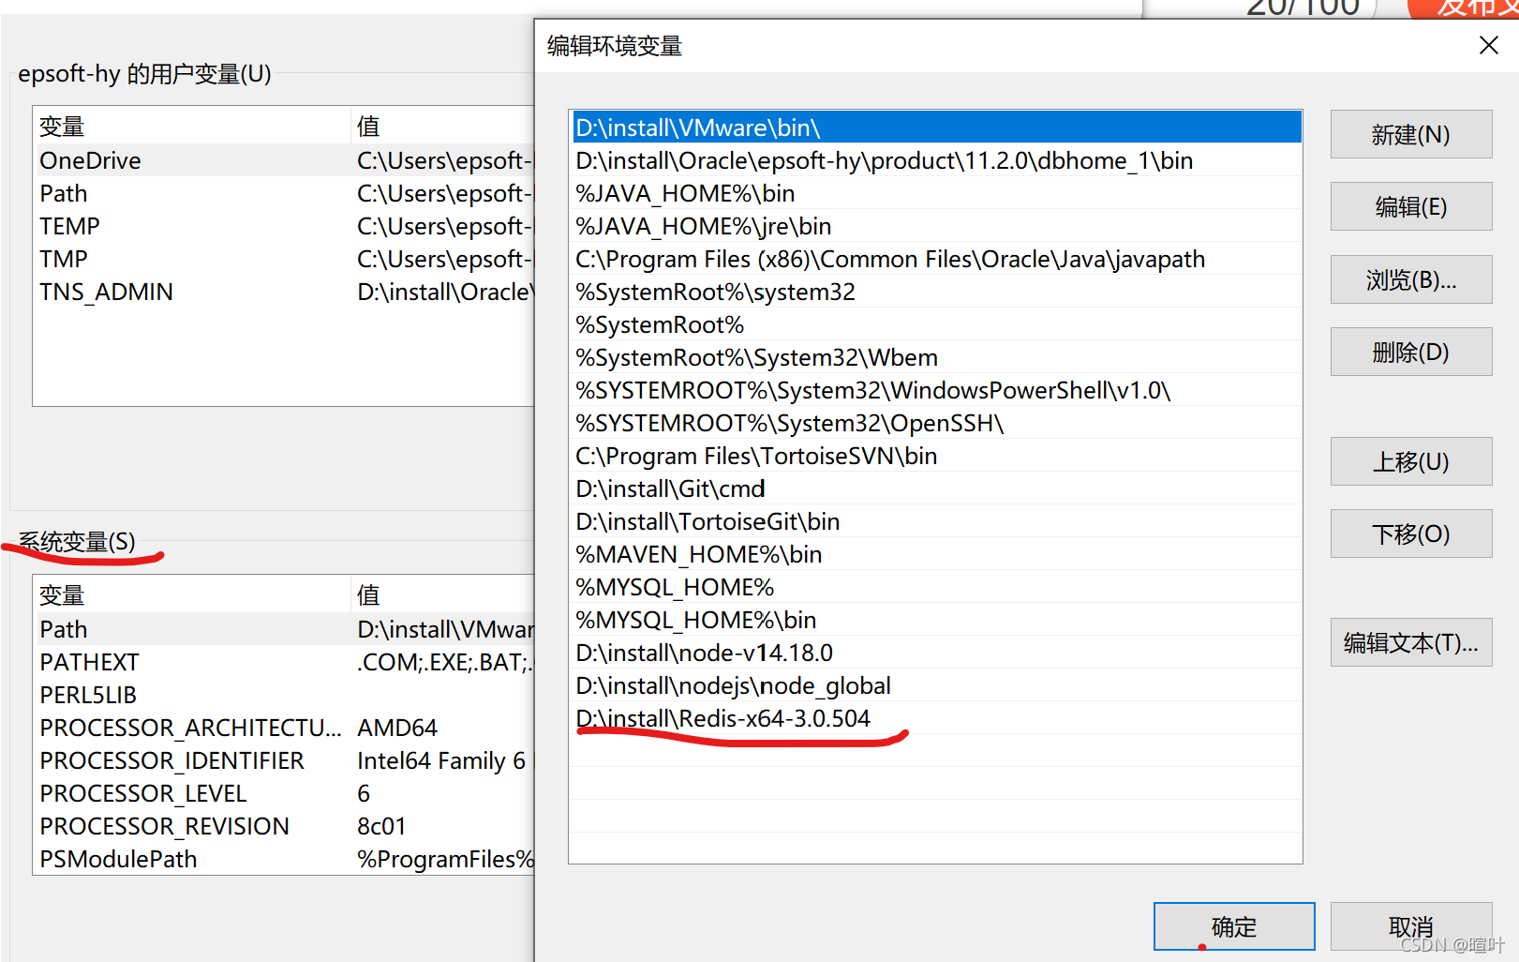Screen dimensions: 1519x962
Task: Select the Oracle\Java\javapath entry
Action: tap(936, 259)
